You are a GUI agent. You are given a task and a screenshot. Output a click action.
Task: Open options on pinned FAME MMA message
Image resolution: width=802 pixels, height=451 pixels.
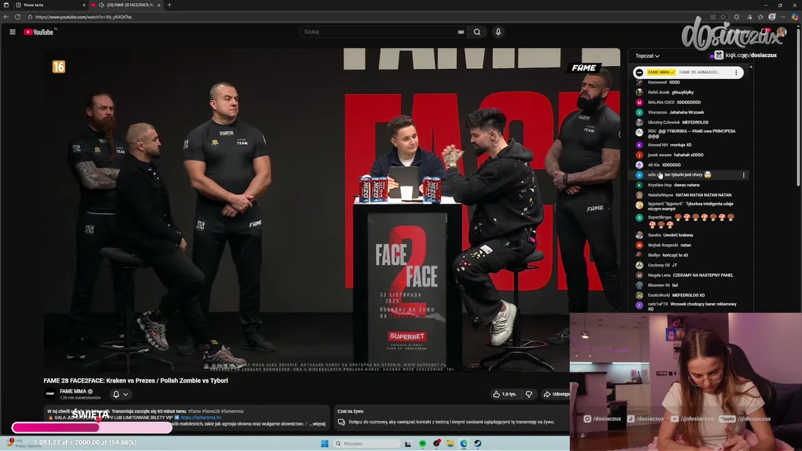pyautogui.click(x=736, y=72)
